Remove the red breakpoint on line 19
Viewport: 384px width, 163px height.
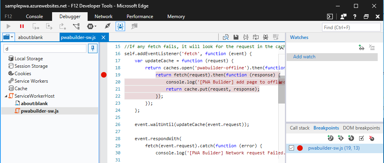pyautogui.click(x=104, y=75)
